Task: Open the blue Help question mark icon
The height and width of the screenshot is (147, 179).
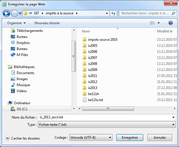Action: [x=171, y=23]
